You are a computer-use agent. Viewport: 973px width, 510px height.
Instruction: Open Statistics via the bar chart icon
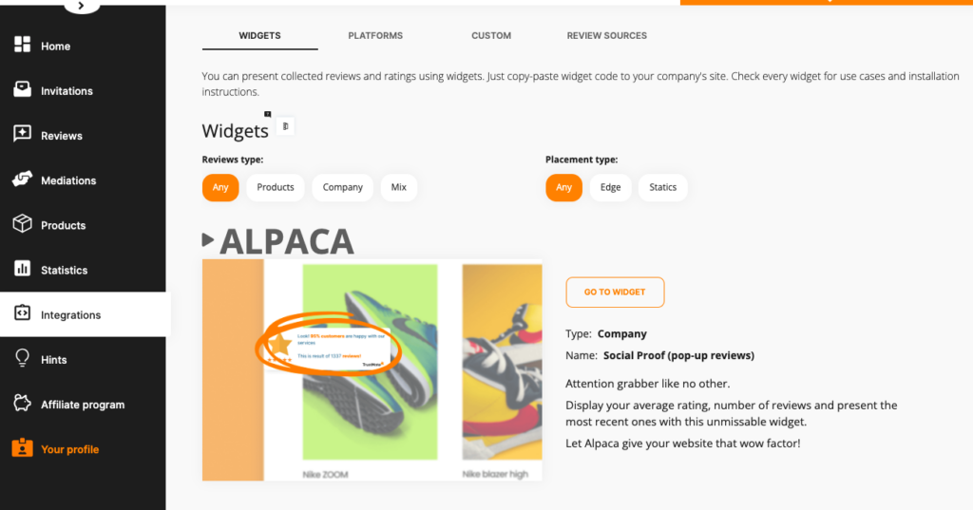tap(22, 270)
